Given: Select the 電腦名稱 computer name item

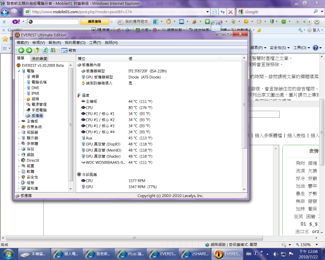Looking at the screenshot, I should click(x=37, y=82).
